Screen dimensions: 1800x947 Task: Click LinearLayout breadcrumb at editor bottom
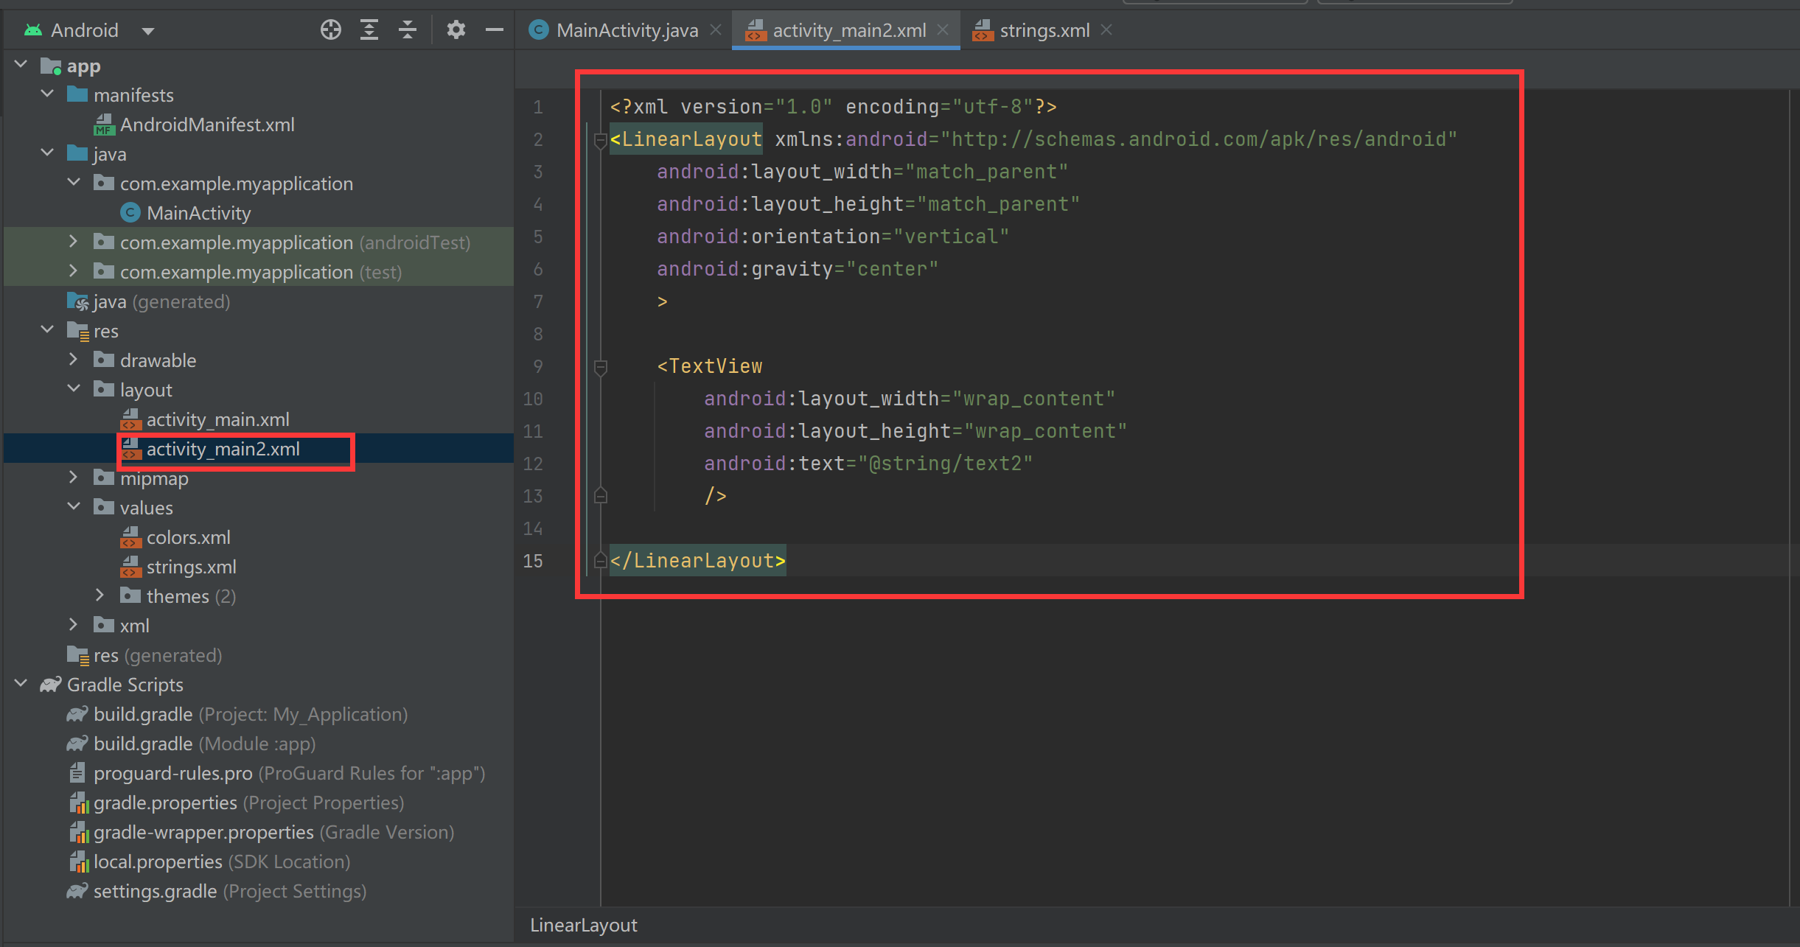point(584,925)
